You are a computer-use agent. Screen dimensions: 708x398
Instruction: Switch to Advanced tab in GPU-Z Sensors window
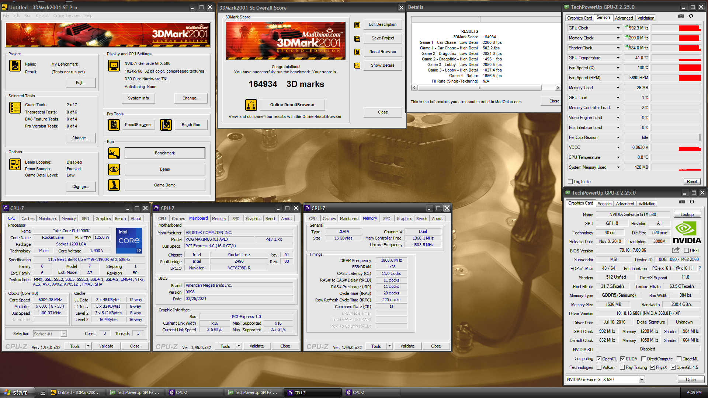pos(624,18)
